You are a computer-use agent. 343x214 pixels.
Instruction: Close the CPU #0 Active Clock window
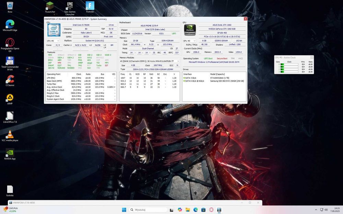(312, 58)
